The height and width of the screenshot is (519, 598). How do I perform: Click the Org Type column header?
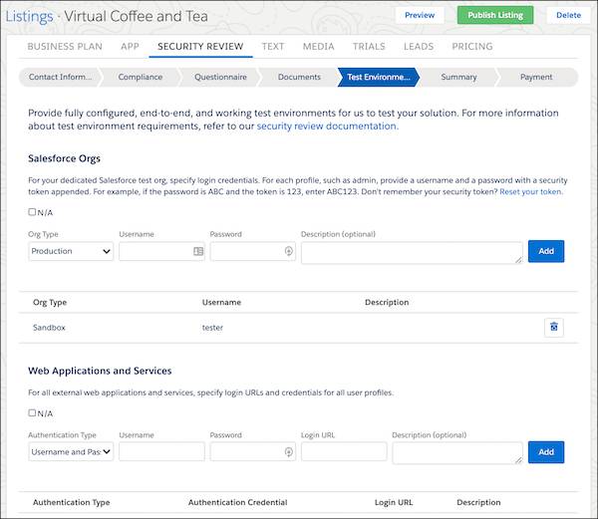click(x=50, y=302)
